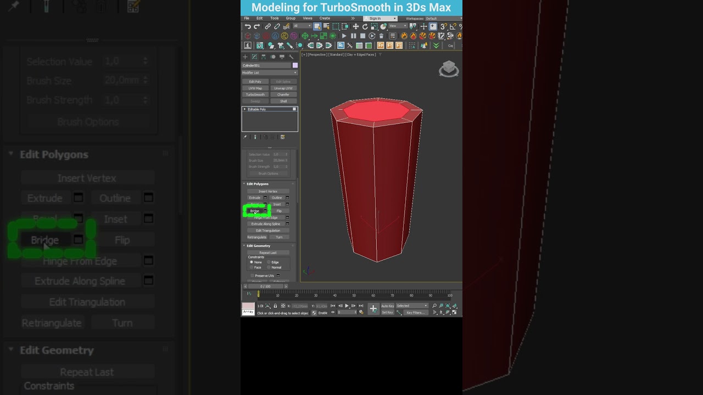Image resolution: width=703 pixels, height=395 pixels.
Task: Click the Rectangular Selection Region icon
Action: click(336, 26)
